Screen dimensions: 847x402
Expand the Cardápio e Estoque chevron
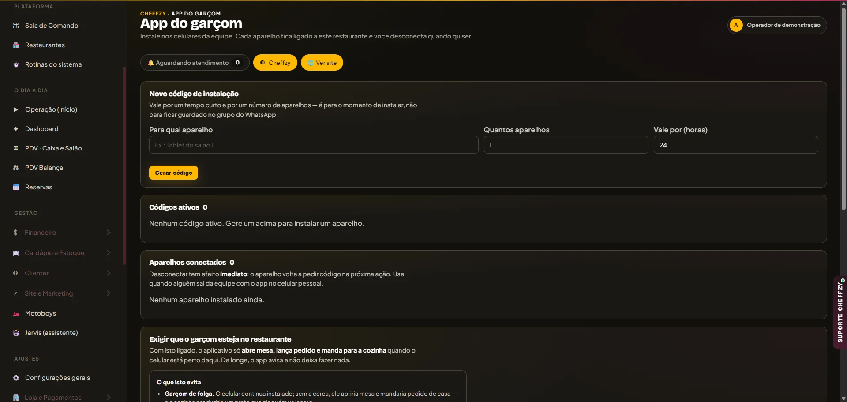(109, 253)
